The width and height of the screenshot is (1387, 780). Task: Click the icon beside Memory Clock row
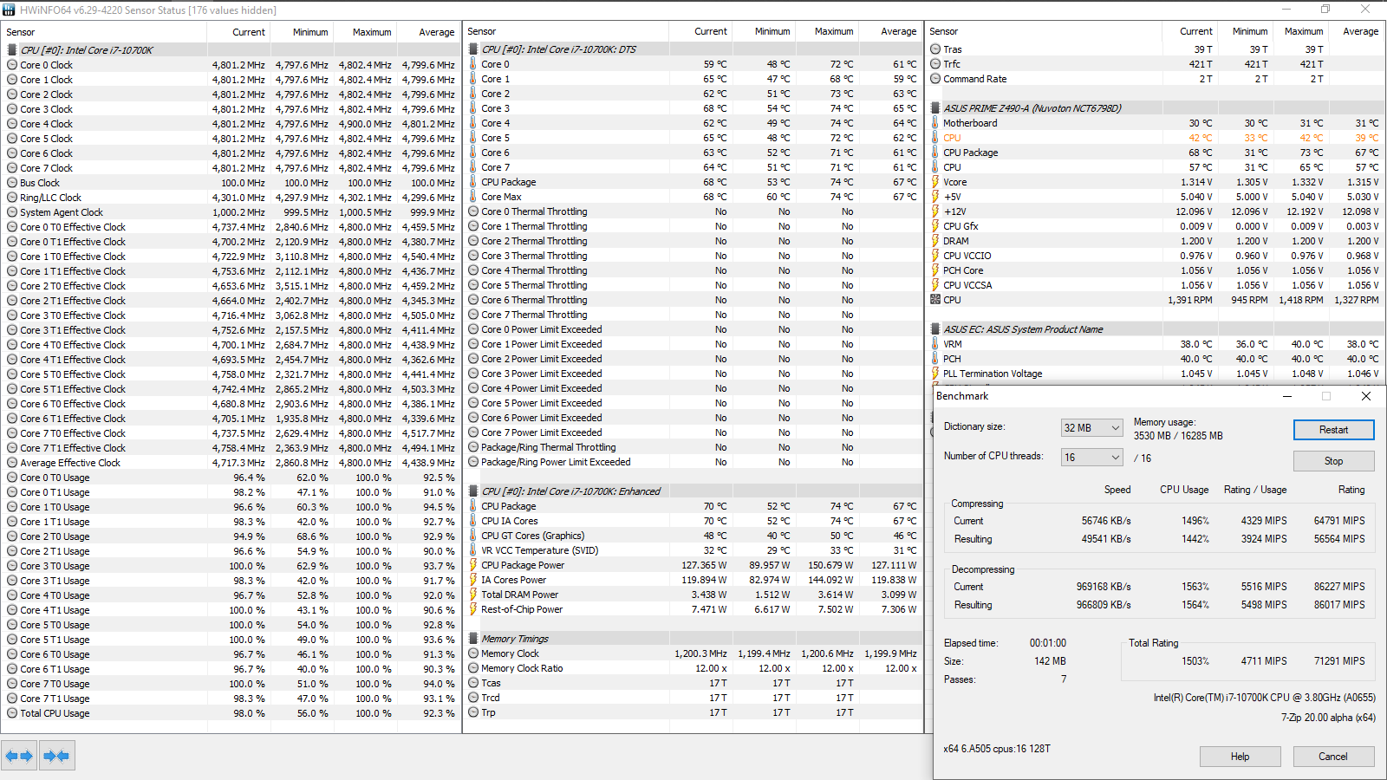[473, 653]
